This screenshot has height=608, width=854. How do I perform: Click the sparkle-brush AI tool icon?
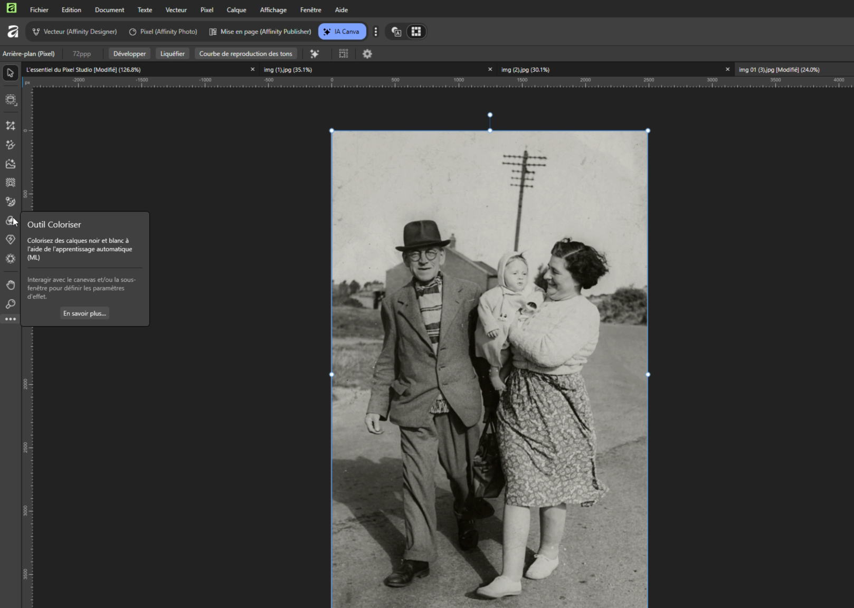point(11,145)
